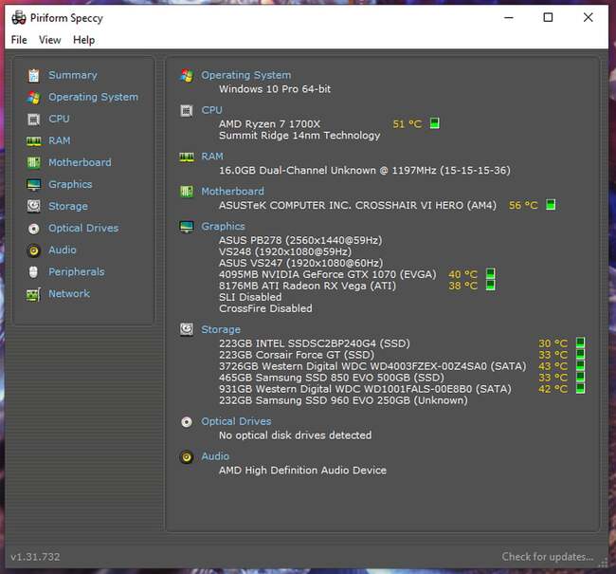The width and height of the screenshot is (616, 574).
Task: Click the drive icon beside Storage heading in main panel
Action: (187, 329)
